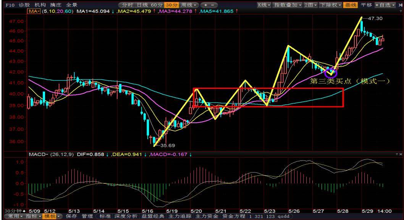Open the 全景 panorama view

pos(71,5)
